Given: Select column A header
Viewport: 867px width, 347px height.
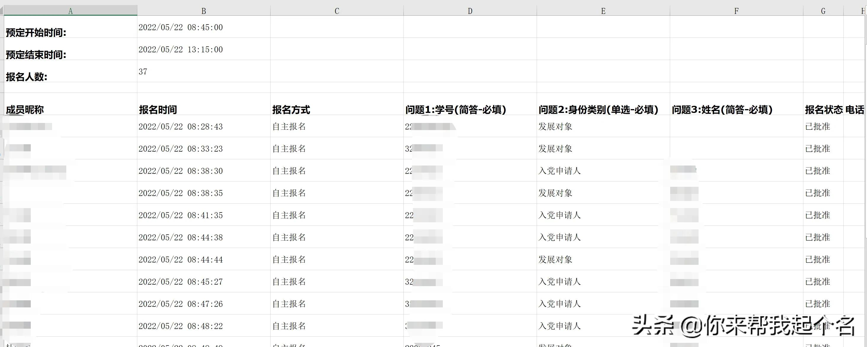Looking at the screenshot, I should (70, 11).
